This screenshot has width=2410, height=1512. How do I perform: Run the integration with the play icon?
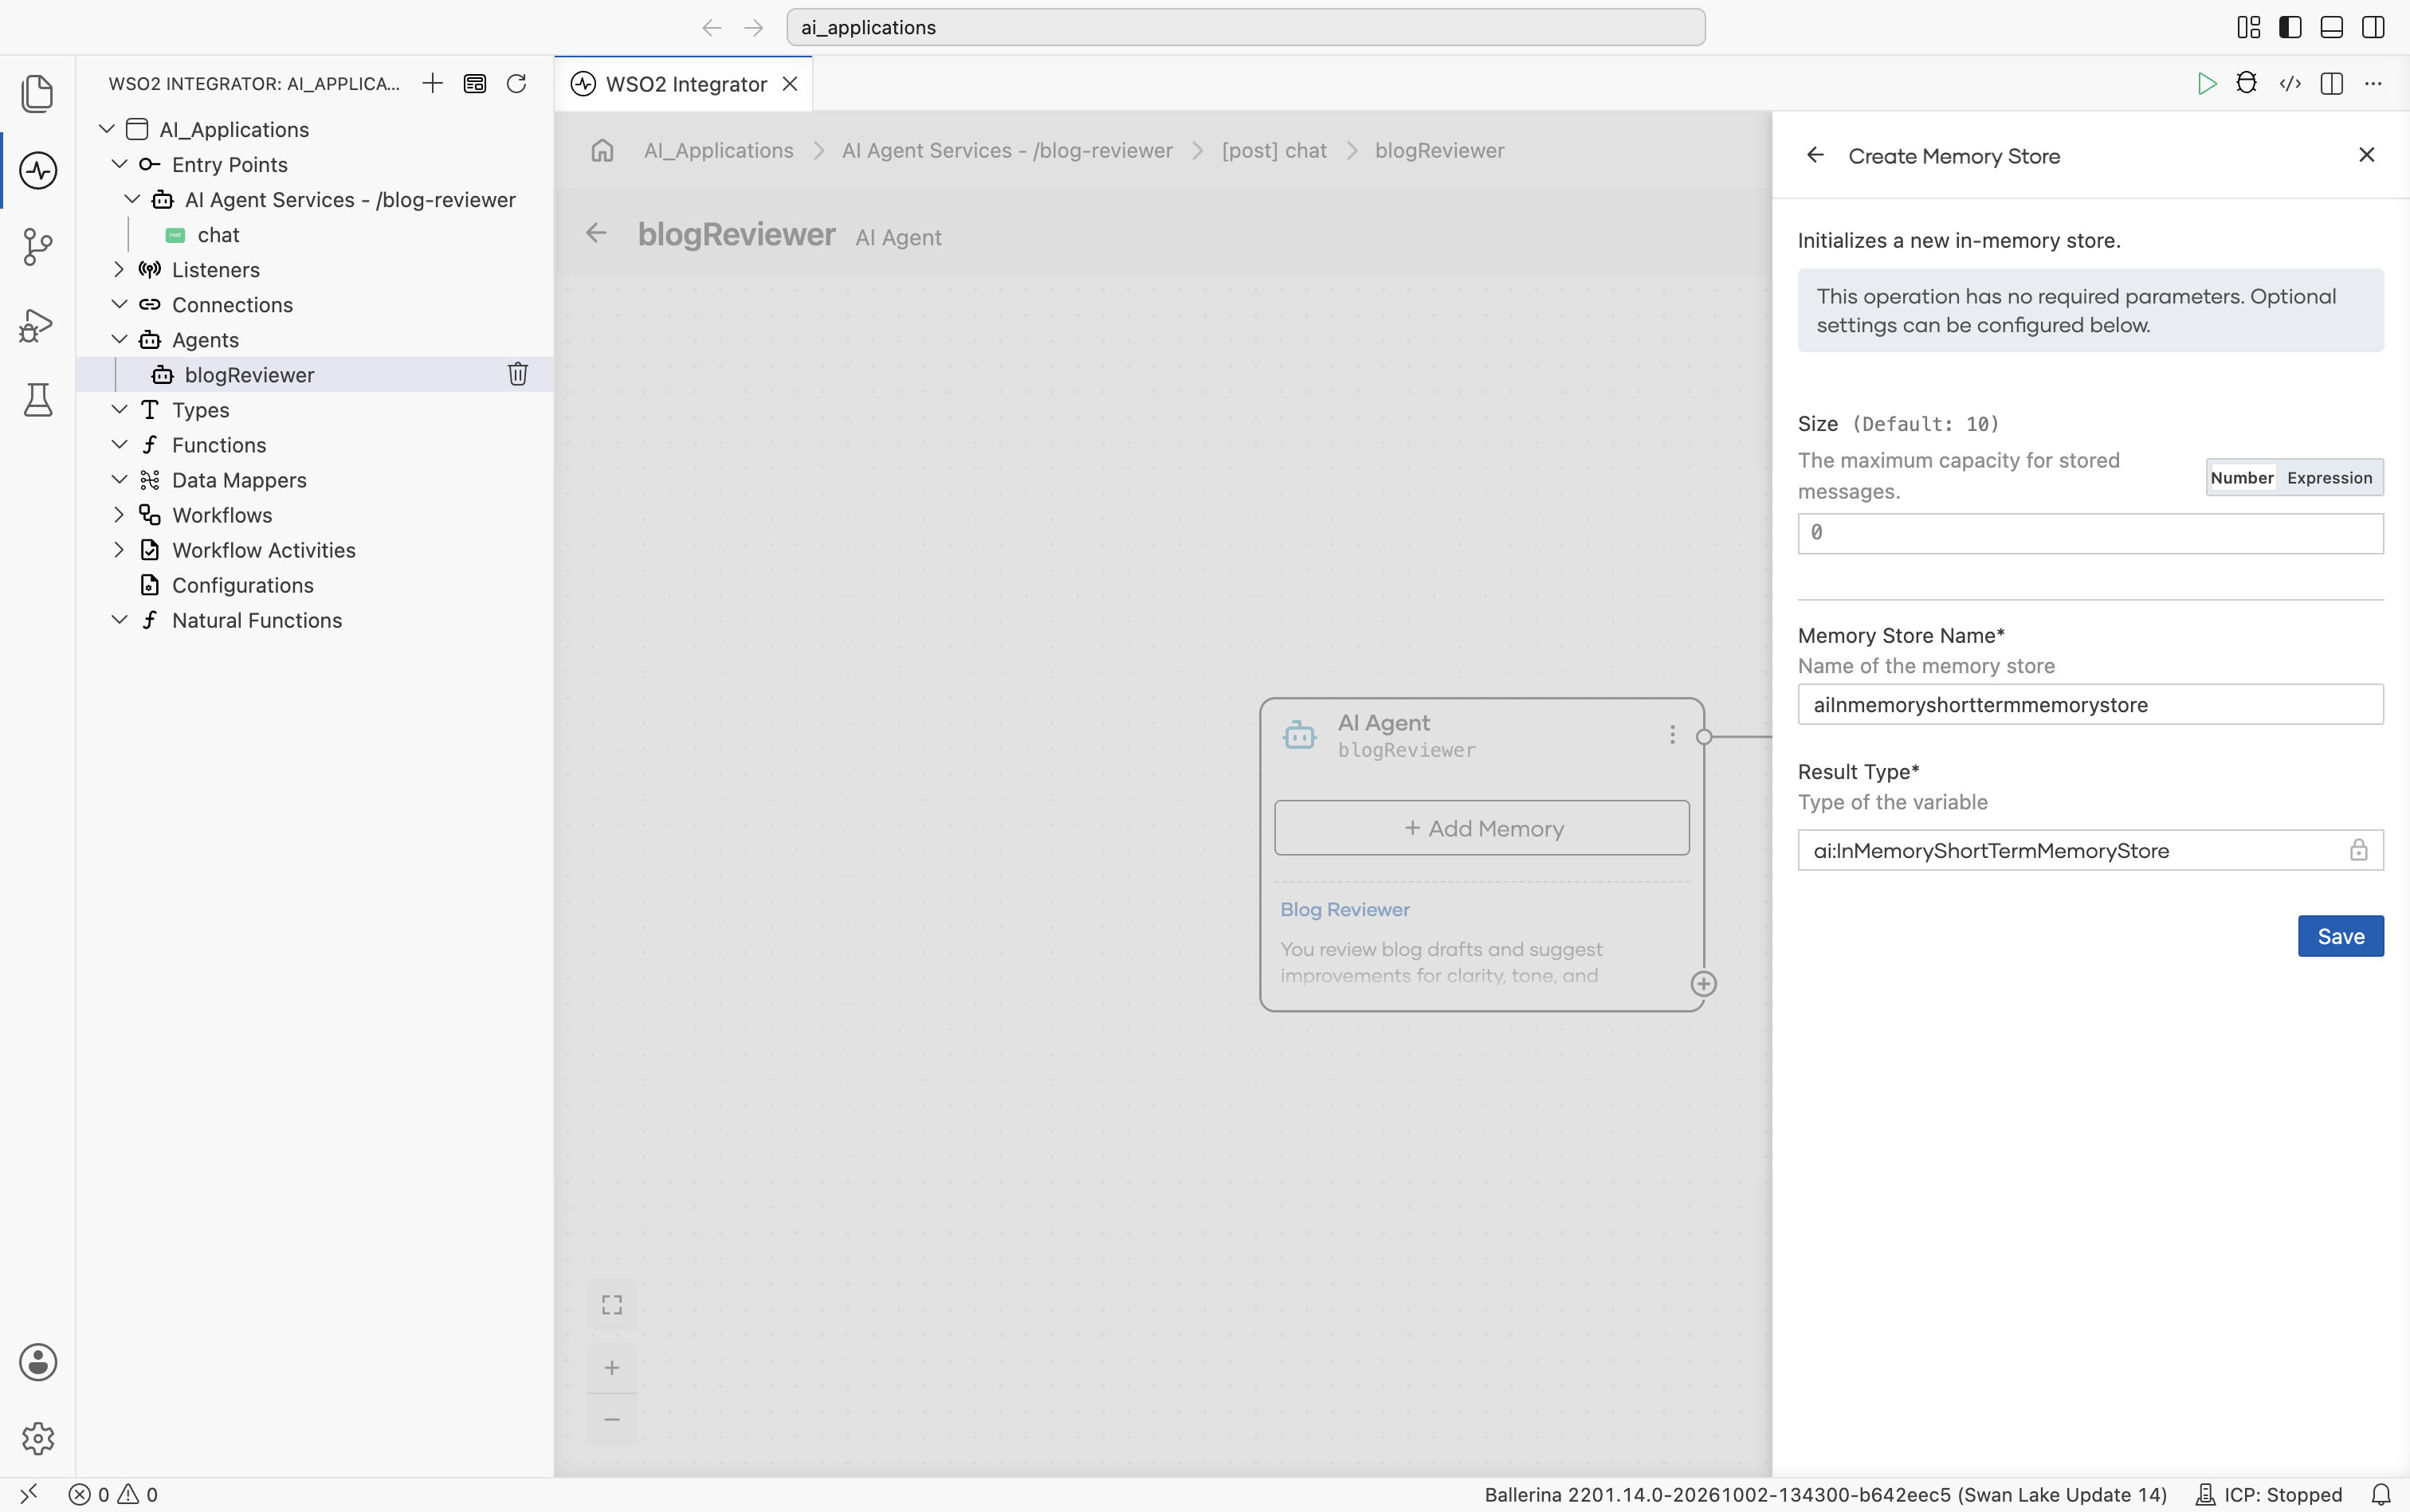point(2206,83)
